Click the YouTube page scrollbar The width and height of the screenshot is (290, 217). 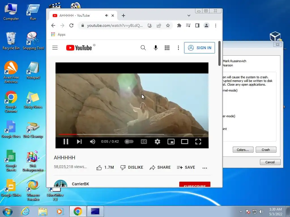[x=219, y=53]
